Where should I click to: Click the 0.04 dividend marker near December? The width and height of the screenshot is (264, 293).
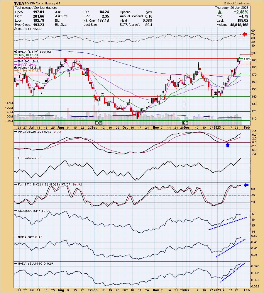click(185, 123)
